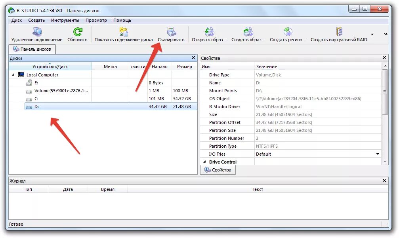
Task: Open the Просмотр menu
Action: 96,20
